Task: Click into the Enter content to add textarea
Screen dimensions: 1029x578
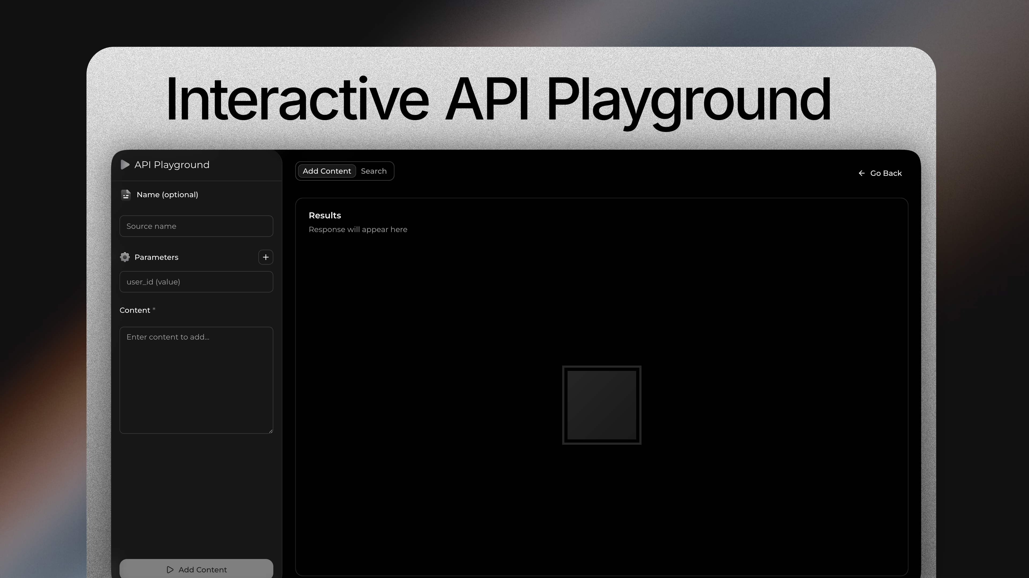Action: [196, 380]
